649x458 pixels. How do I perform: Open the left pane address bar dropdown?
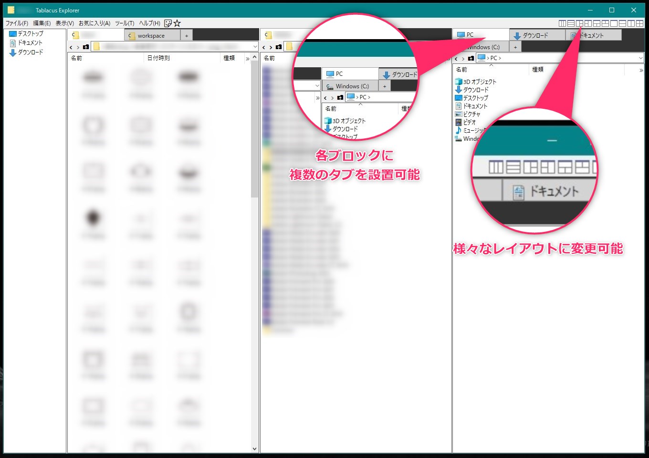255,47
